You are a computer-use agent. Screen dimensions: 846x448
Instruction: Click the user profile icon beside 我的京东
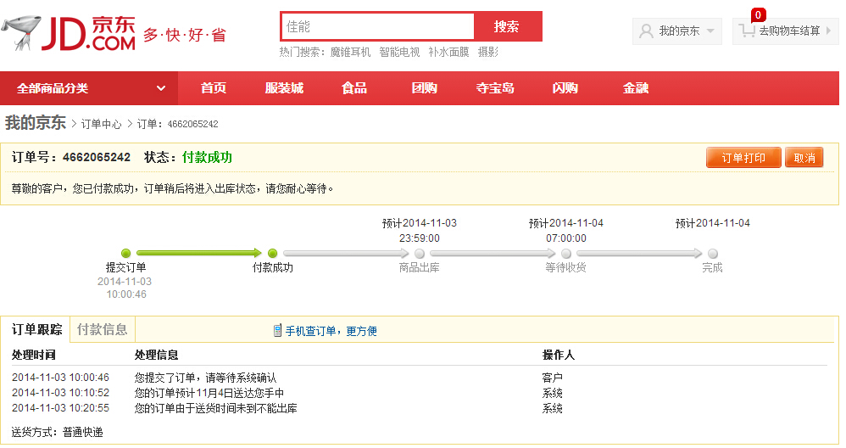pyautogui.click(x=646, y=31)
